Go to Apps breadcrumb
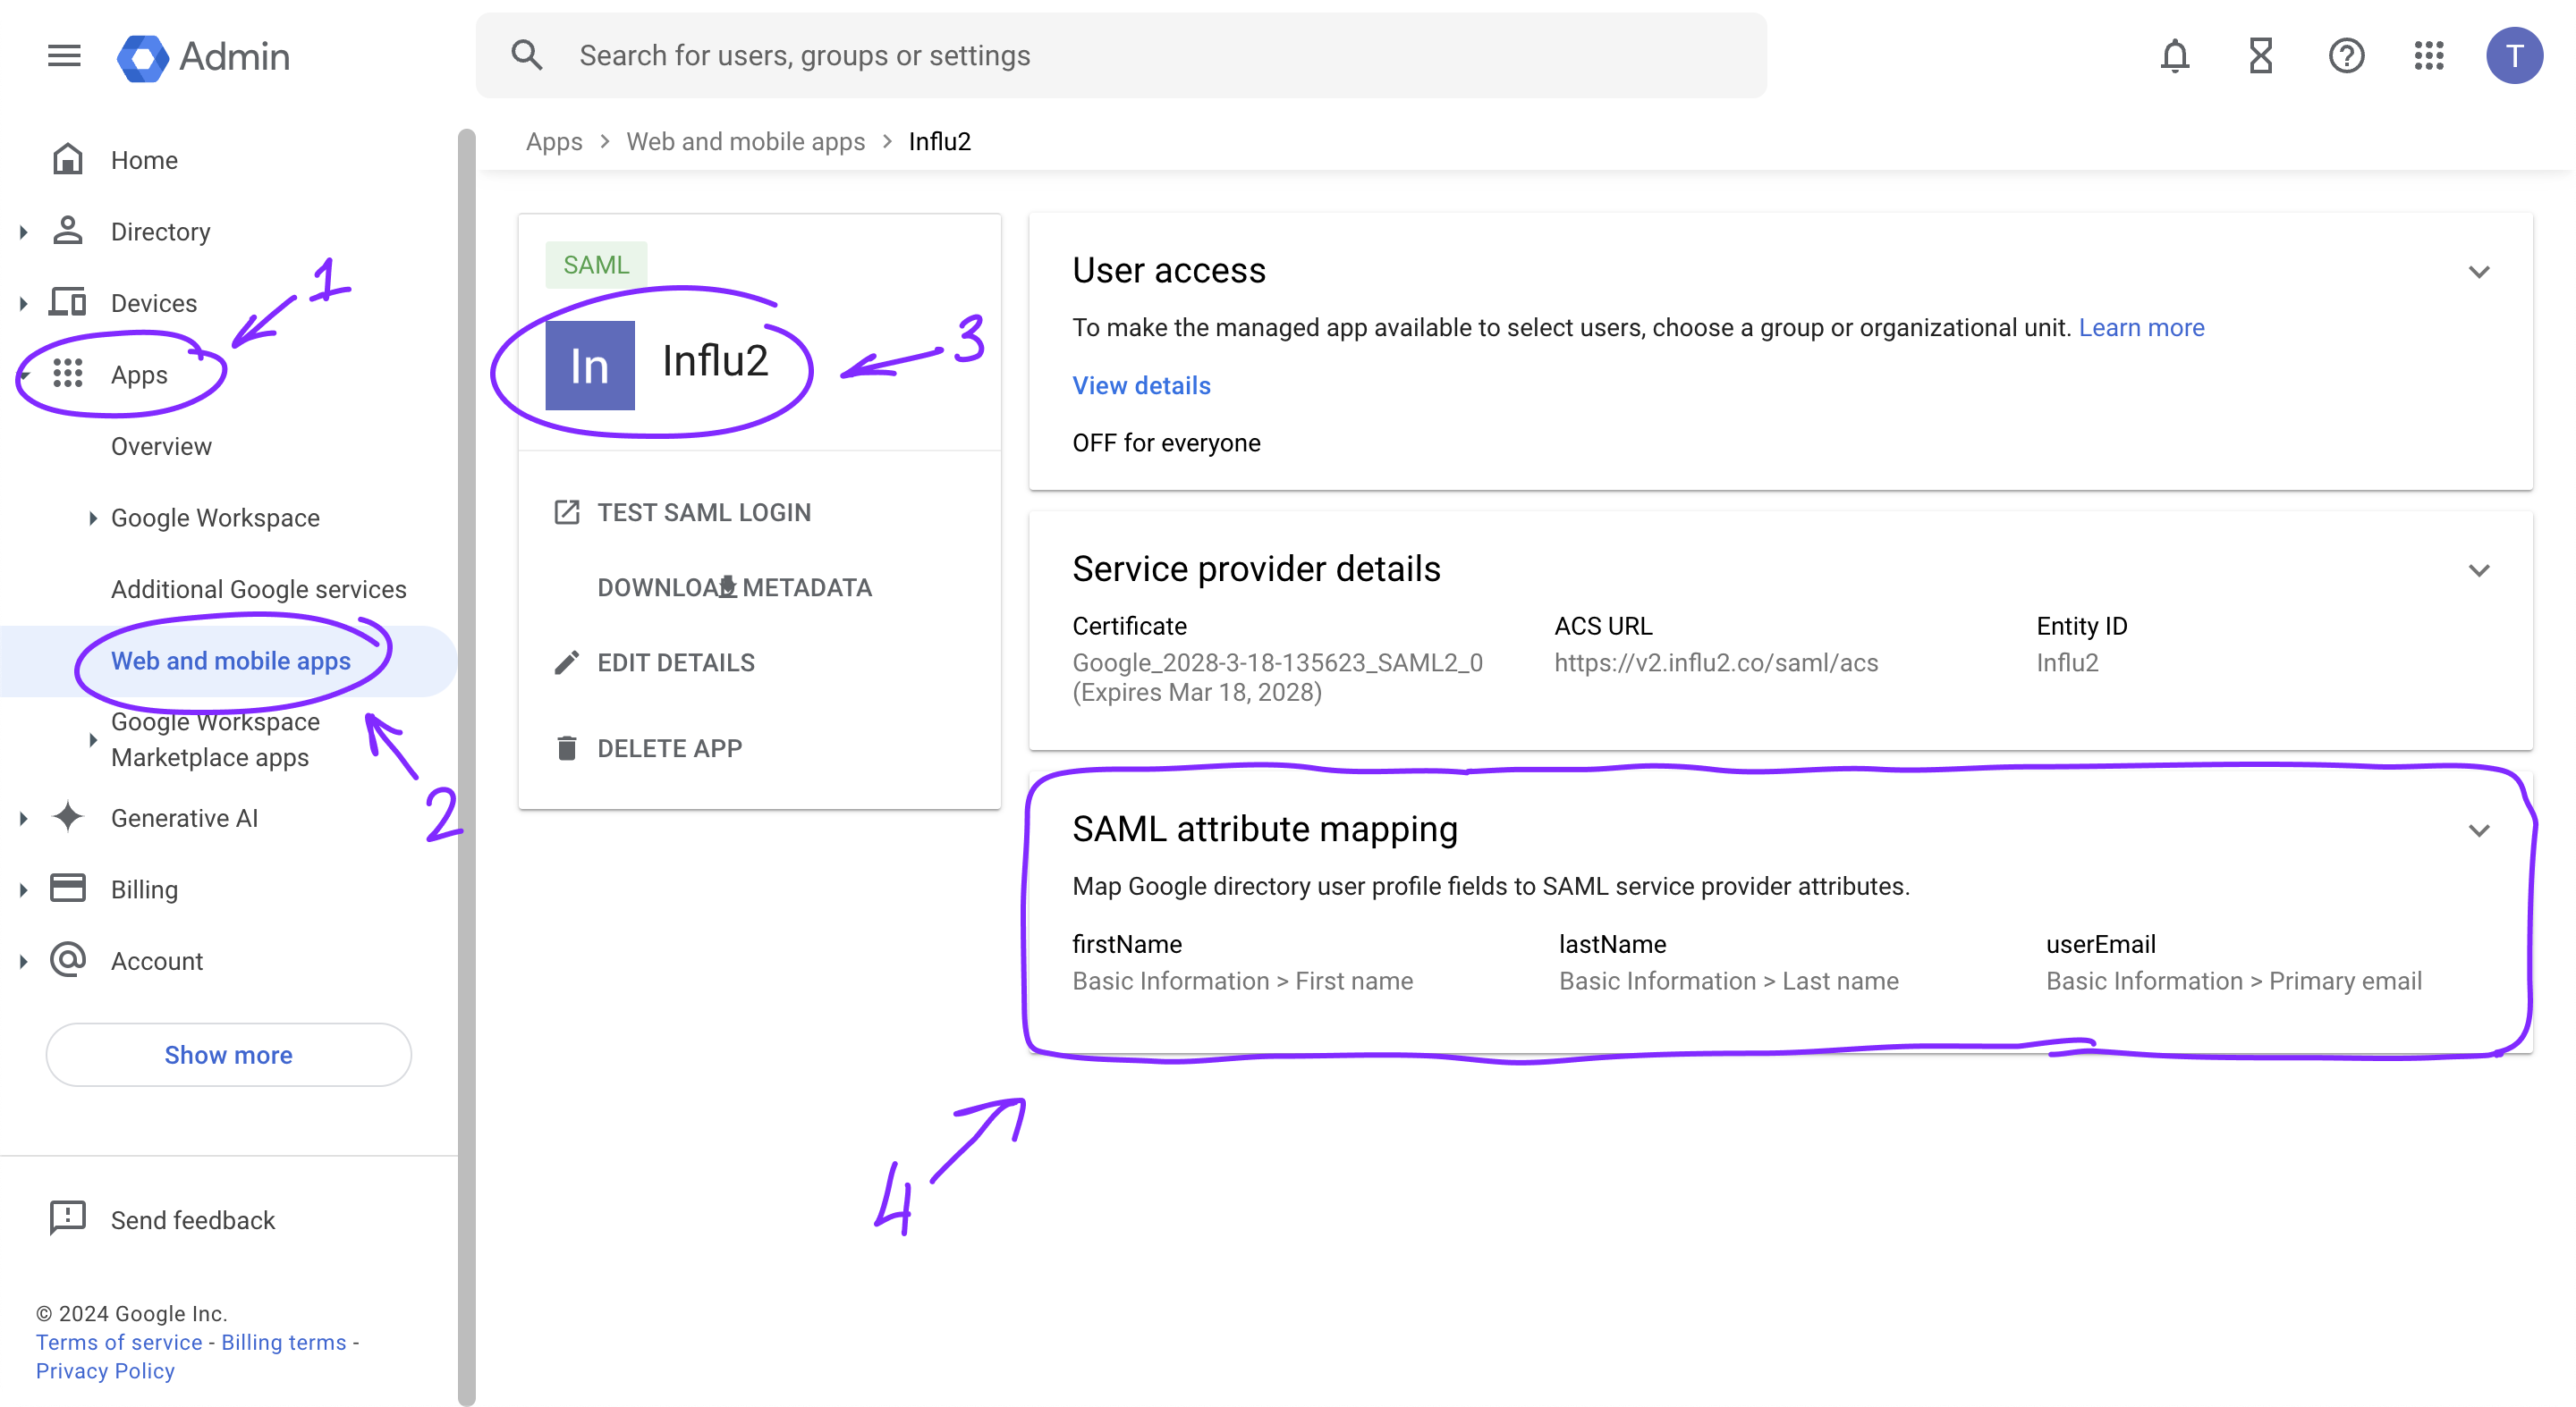 (553, 142)
